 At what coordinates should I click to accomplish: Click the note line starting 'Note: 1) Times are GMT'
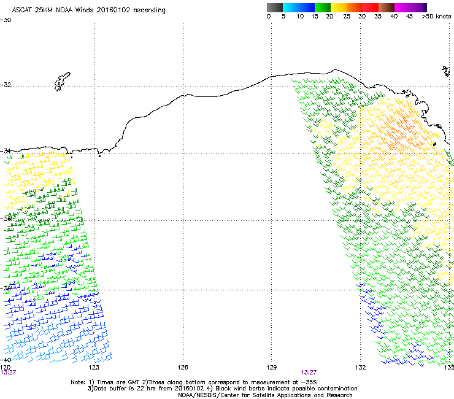(x=194, y=382)
